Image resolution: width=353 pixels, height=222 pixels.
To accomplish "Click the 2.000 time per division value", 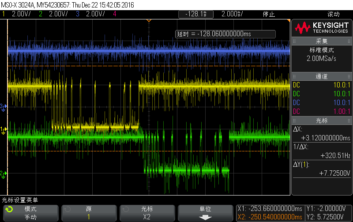I will [x=232, y=14].
